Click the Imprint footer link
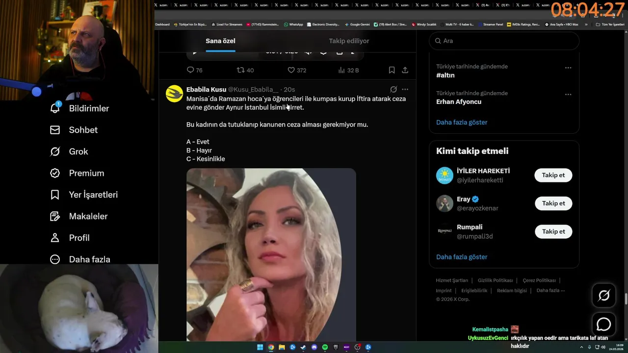Image resolution: width=628 pixels, height=353 pixels. pos(444,291)
